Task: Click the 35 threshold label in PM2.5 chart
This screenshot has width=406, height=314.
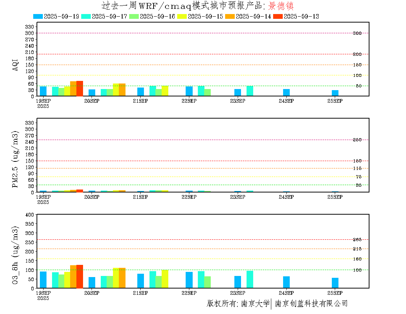Action: (359, 185)
